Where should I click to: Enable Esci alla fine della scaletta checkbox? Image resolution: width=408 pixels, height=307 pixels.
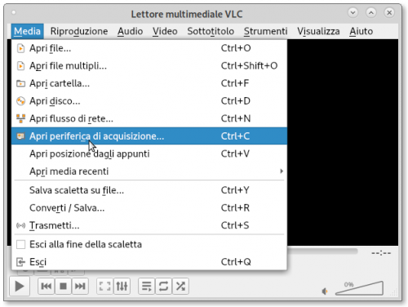coord(21,244)
